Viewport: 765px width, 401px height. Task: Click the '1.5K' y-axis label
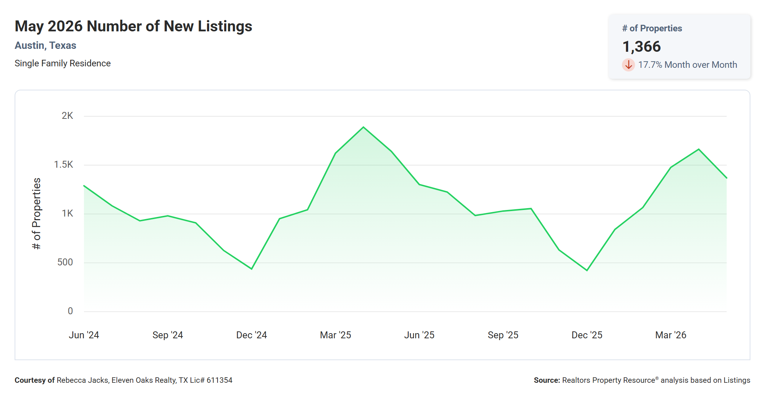point(64,165)
